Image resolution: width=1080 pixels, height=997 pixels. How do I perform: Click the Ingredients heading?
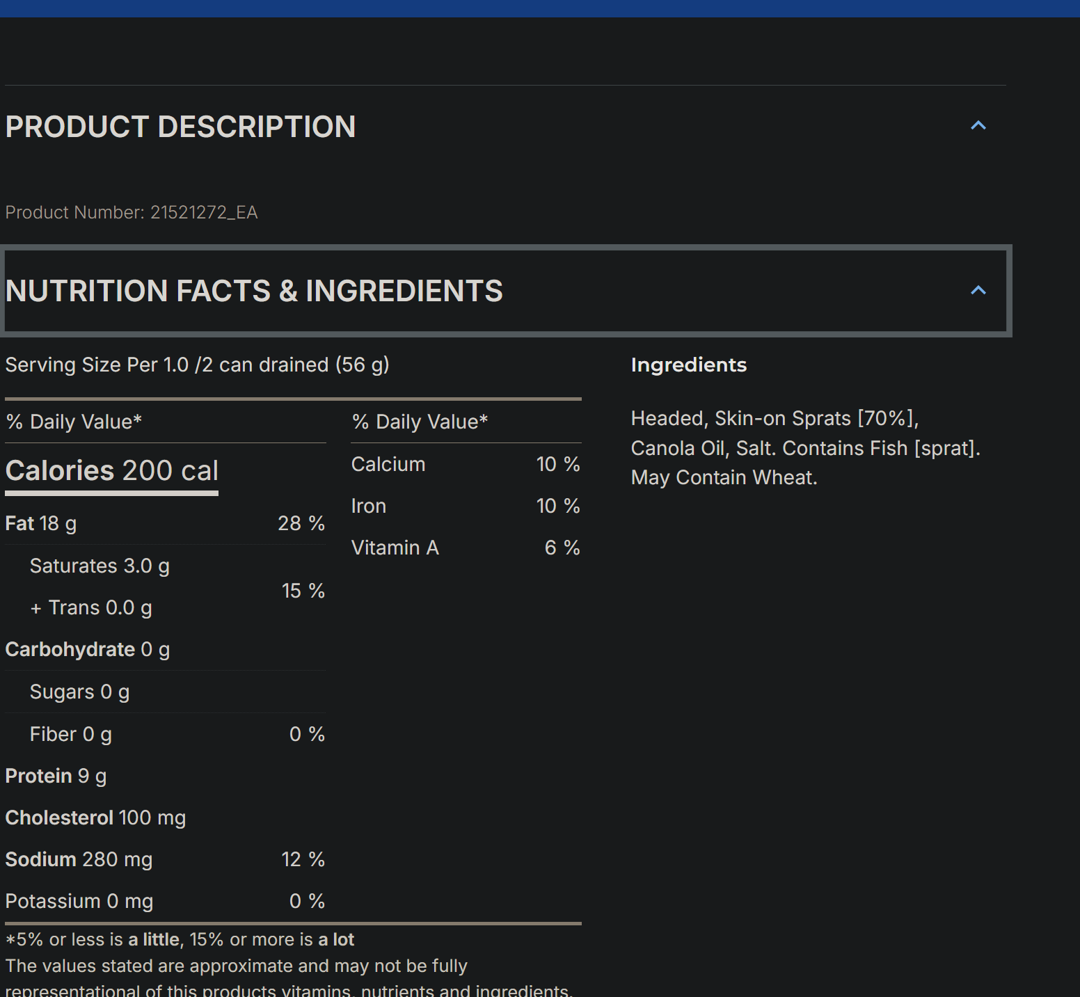tap(689, 365)
